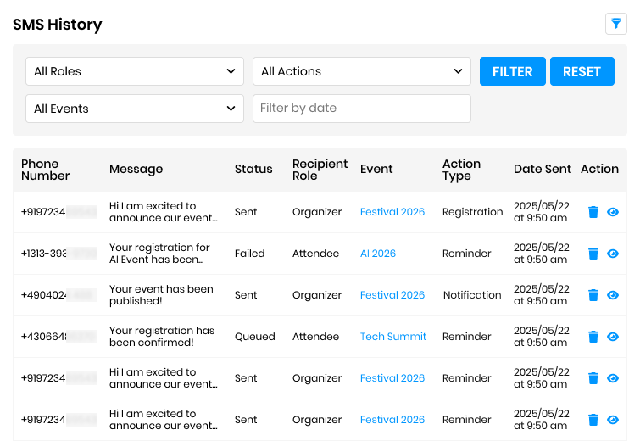Screen dimensions: 640x441
Task: Click the Action Type column header
Action: point(462,170)
